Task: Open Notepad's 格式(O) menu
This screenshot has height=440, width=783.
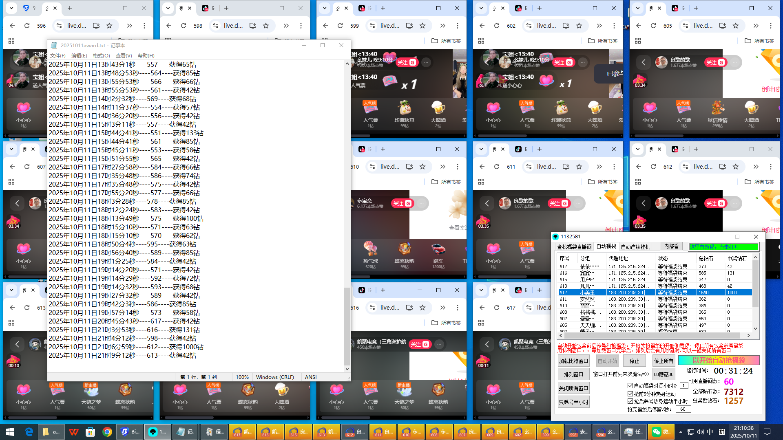Action: (x=101, y=55)
